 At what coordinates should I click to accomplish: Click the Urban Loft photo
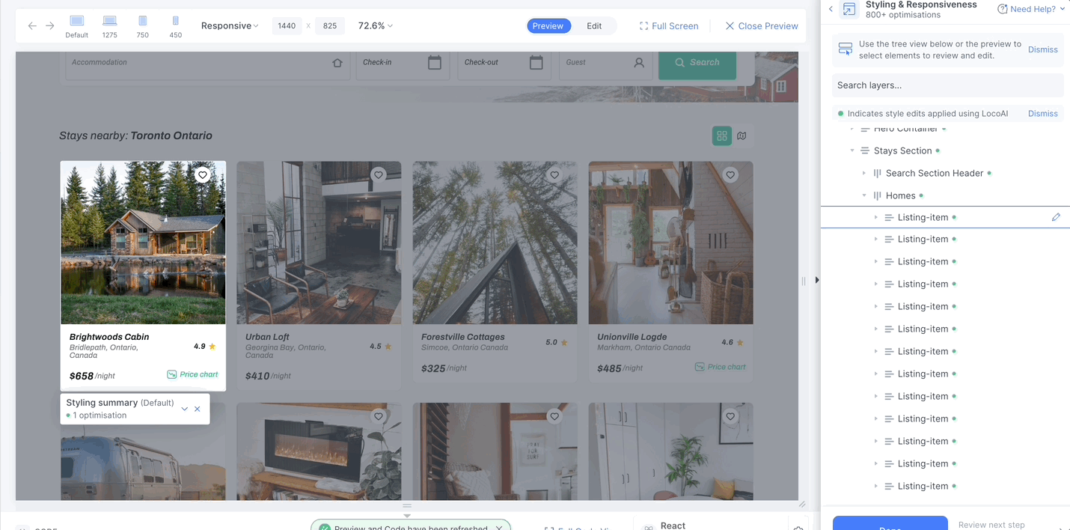(319, 243)
